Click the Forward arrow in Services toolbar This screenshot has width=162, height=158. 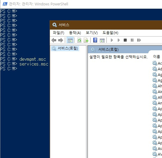(x=61, y=40)
